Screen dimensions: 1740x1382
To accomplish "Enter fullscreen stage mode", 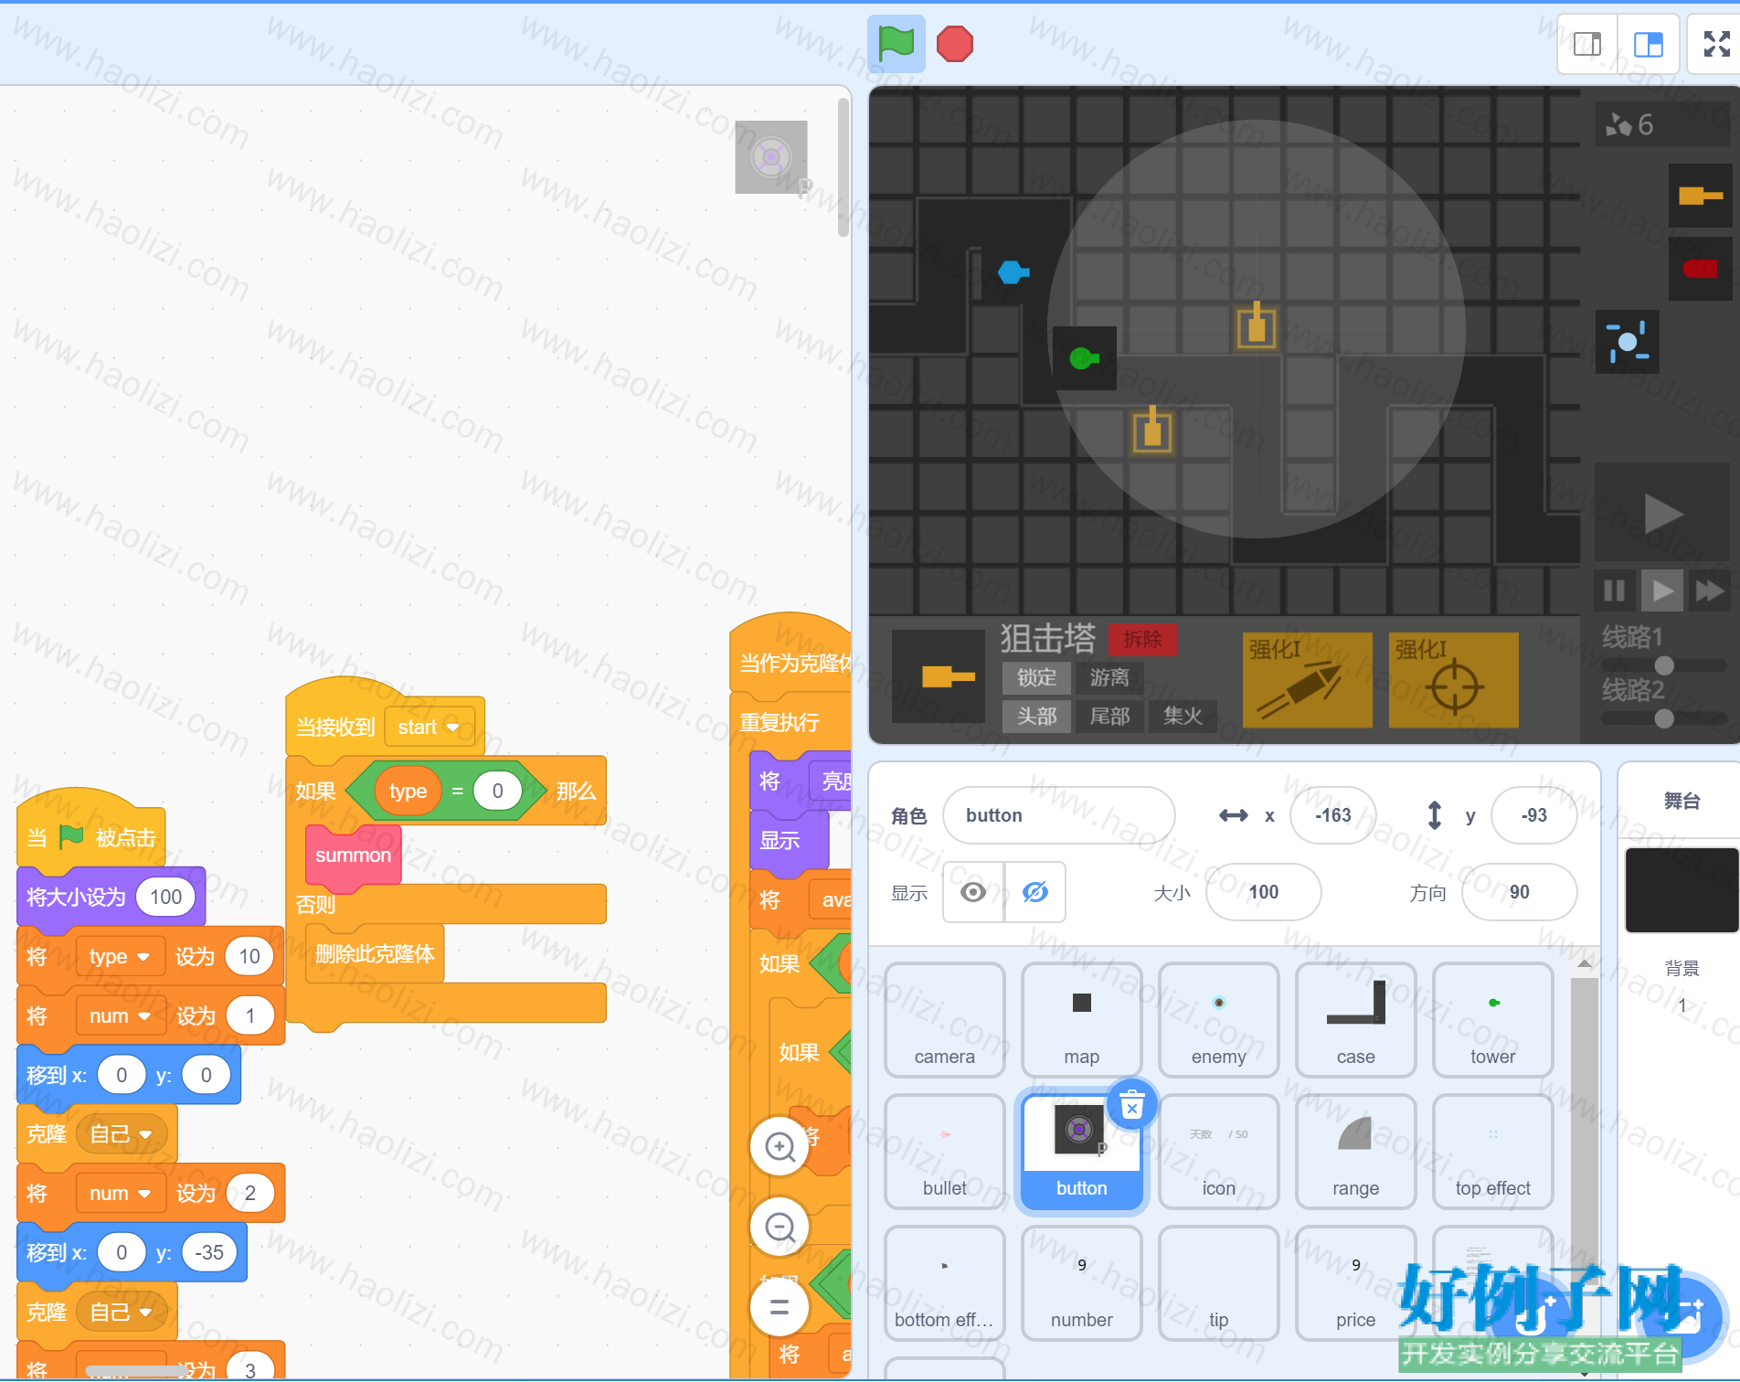I will pos(1716,44).
